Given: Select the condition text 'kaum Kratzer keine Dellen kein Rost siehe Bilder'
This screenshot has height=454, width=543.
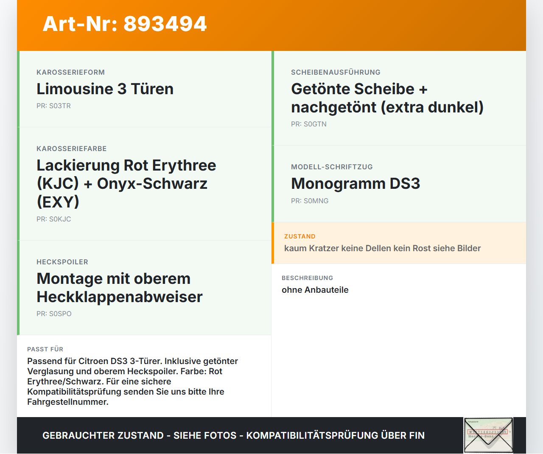Looking at the screenshot, I should tap(382, 248).
